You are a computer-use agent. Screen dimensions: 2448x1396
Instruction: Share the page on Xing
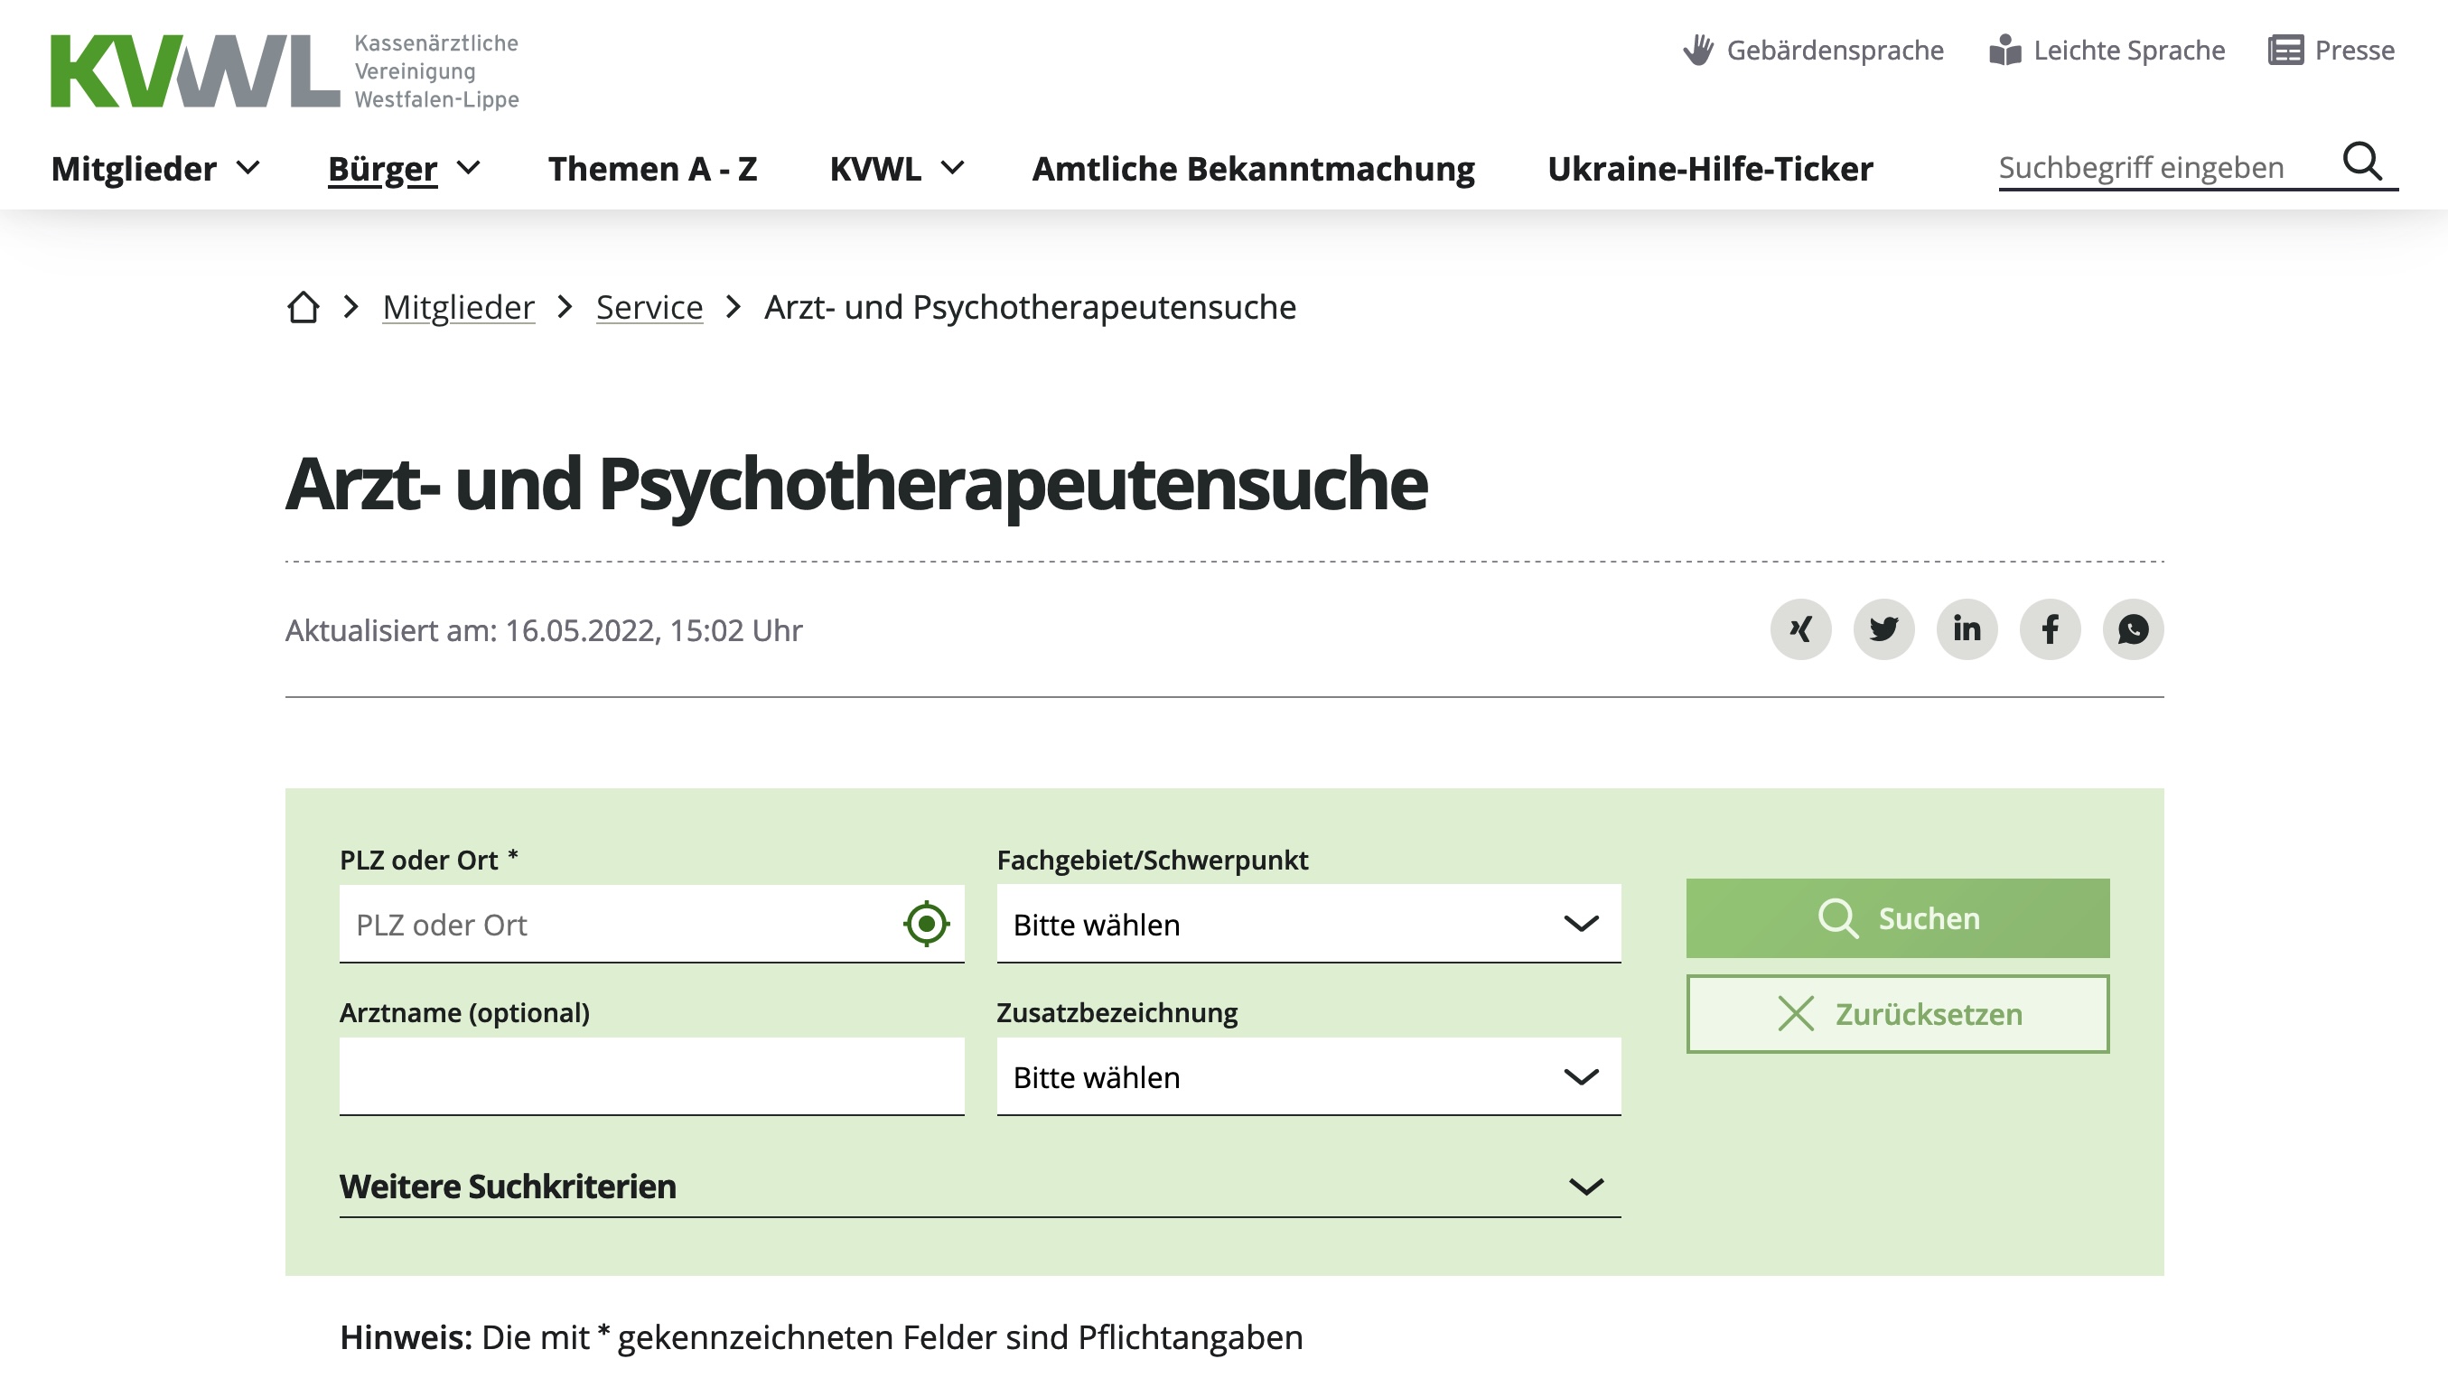[x=1799, y=629]
